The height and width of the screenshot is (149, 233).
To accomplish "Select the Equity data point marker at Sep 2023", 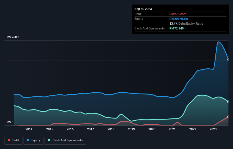I will (228, 59).
